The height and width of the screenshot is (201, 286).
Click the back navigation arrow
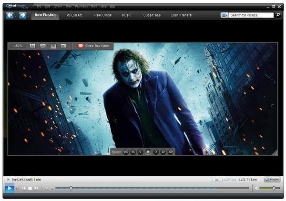click(x=10, y=15)
